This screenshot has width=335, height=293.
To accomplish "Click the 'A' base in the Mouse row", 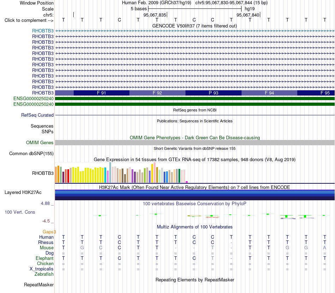I will pos(324,248).
